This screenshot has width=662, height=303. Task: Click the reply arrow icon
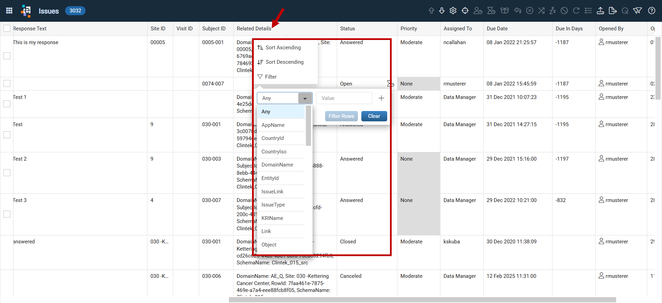click(x=518, y=11)
